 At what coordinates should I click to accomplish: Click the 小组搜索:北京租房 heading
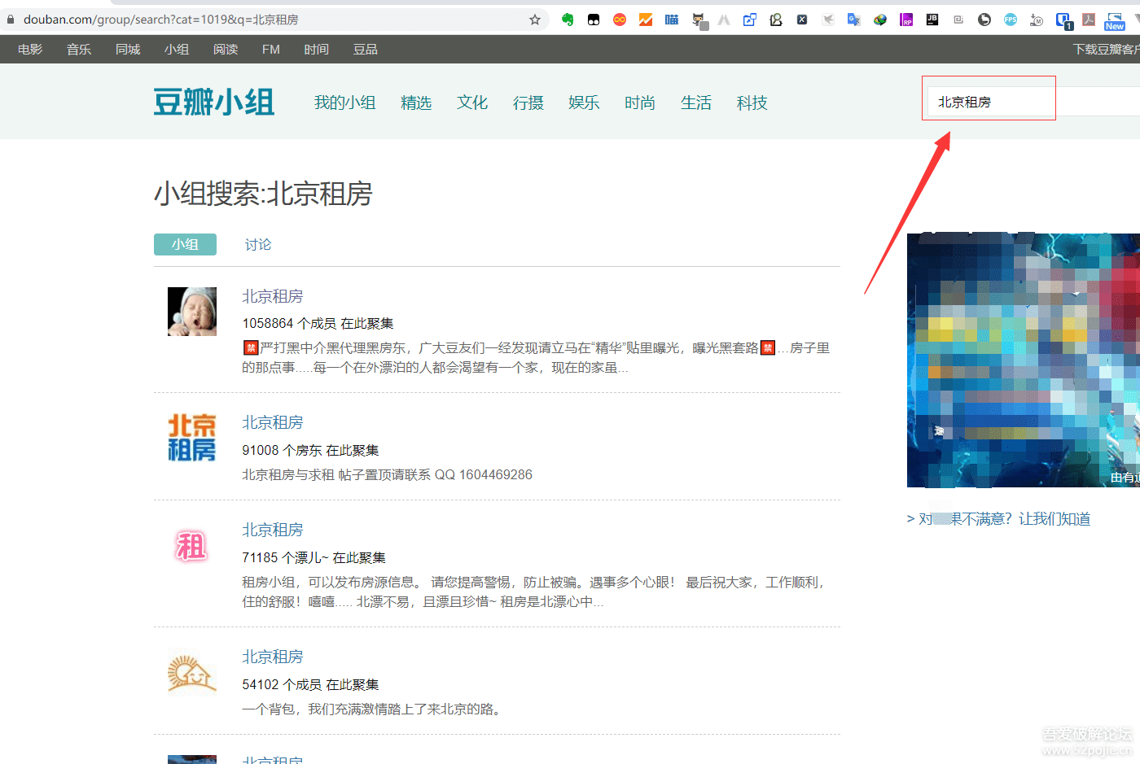(263, 194)
